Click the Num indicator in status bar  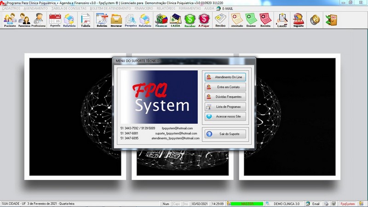pos(166,204)
